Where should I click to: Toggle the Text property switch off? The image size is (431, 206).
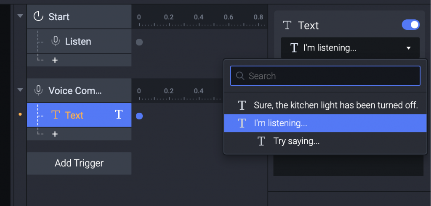coord(411,25)
